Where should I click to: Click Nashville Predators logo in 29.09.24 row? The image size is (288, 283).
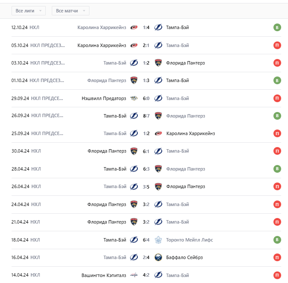[x=134, y=98]
